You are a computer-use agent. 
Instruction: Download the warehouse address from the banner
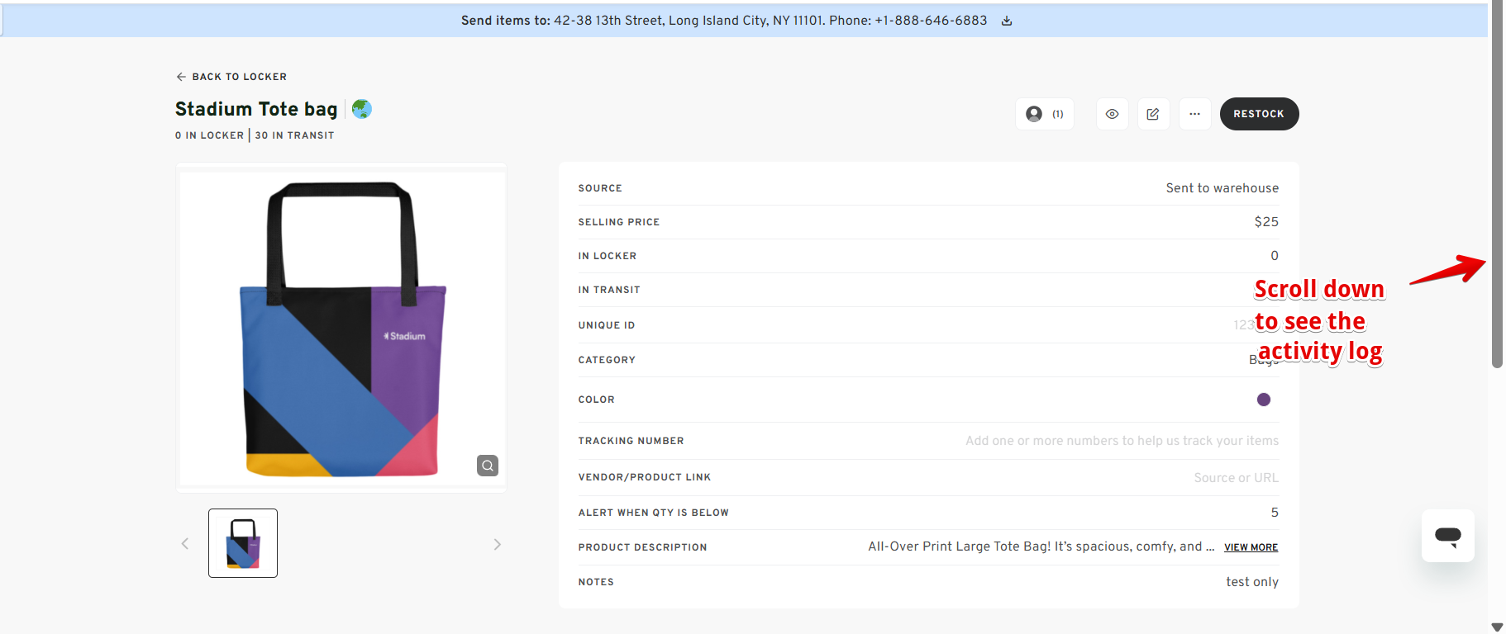pos(1007,21)
